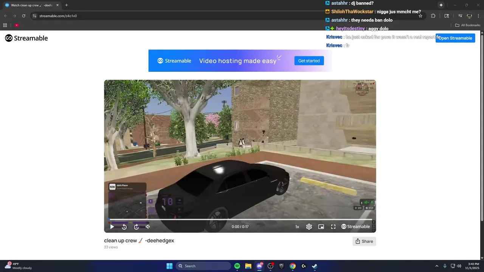
Task: Click the Streamable logo in player controls
Action: (355, 227)
